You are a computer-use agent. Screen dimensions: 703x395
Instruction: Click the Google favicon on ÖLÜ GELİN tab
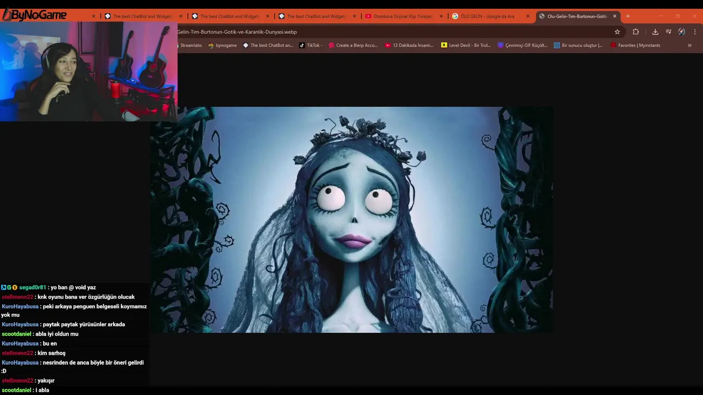pyautogui.click(x=455, y=16)
